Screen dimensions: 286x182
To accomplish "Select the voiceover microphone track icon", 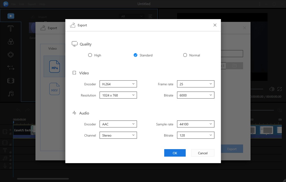I will point(5,165).
